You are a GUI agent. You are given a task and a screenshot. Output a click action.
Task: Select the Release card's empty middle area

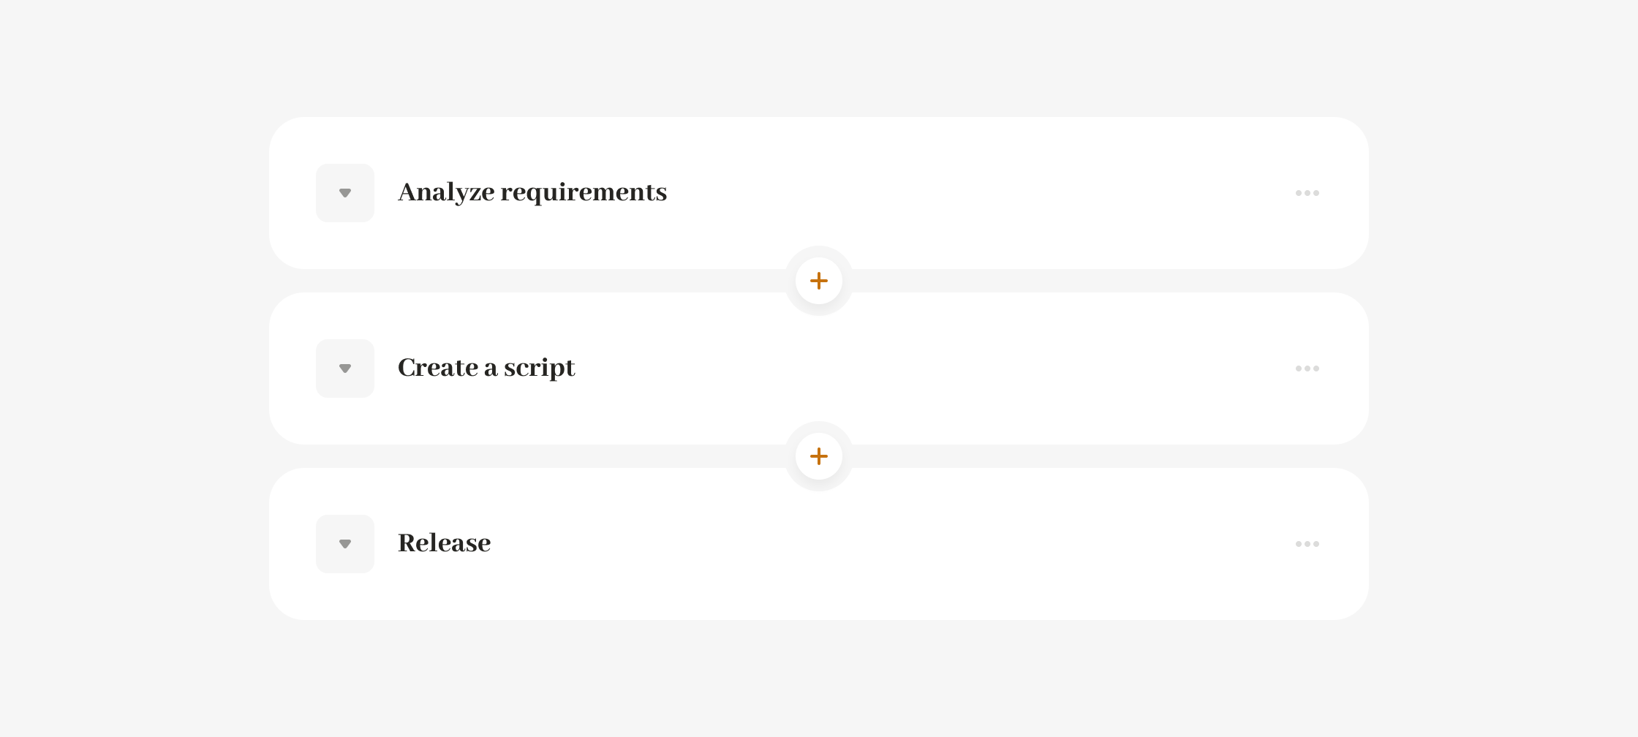point(877,544)
